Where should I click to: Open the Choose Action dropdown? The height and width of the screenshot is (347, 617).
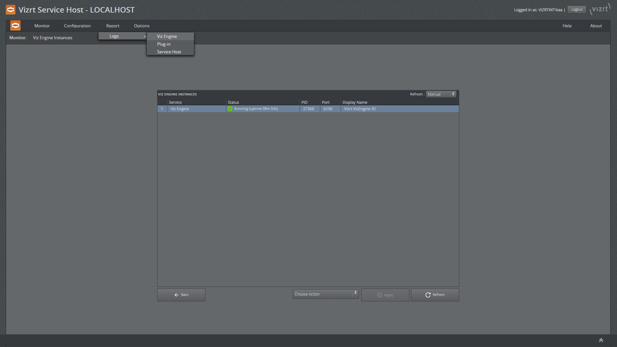tap(326, 294)
